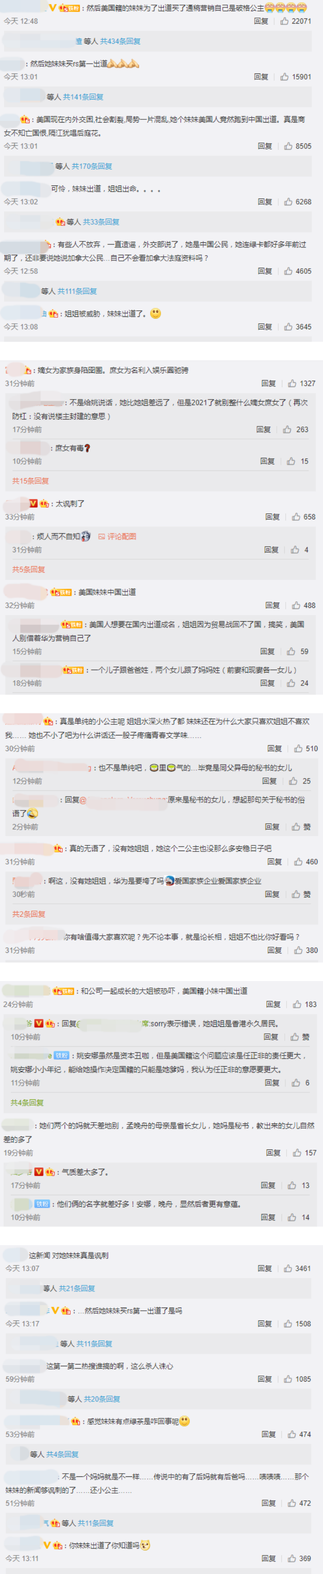Reply to the comment with 4605 likes
Image resolution: width=323 pixels, height=1574 pixels.
[265, 271]
